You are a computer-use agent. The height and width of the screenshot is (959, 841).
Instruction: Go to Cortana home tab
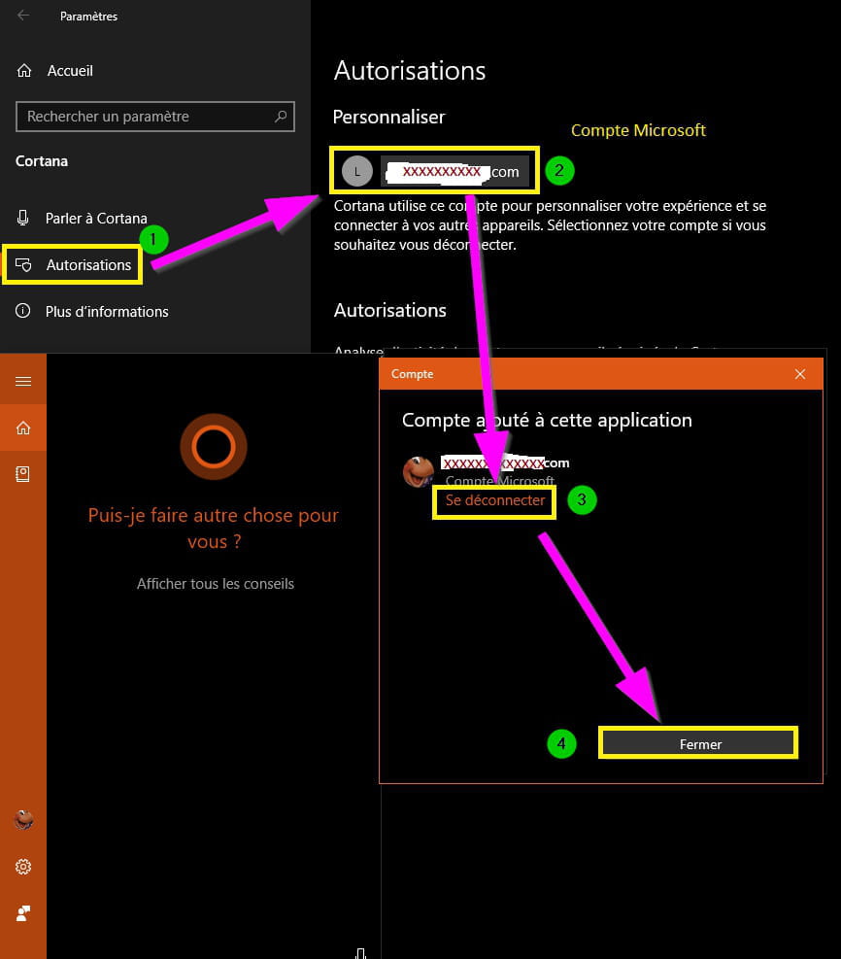[23, 428]
